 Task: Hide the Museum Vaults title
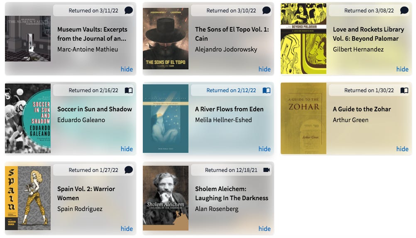click(x=127, y=69)
